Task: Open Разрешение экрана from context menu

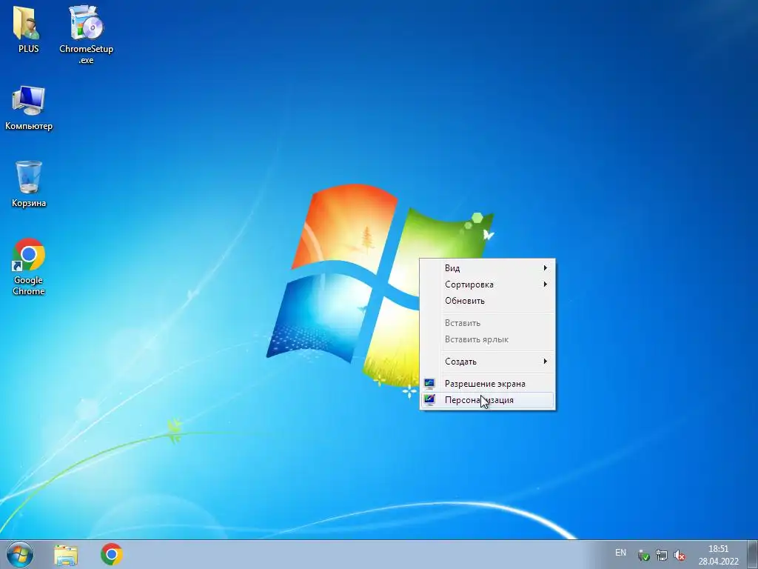Action: click(x=487, y=384)
